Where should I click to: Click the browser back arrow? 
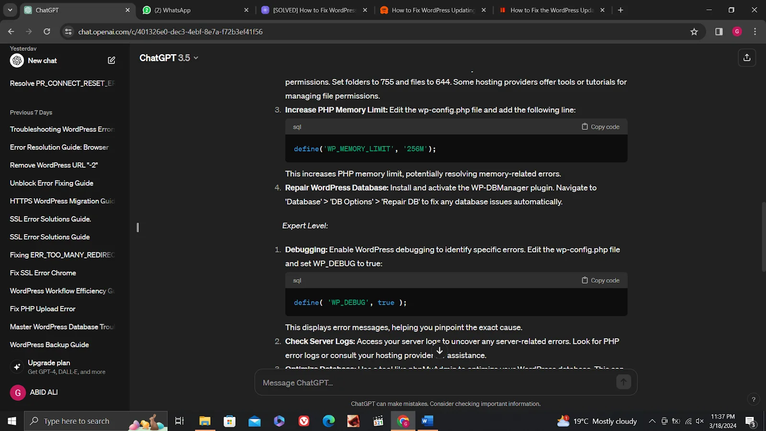point(11,32)
